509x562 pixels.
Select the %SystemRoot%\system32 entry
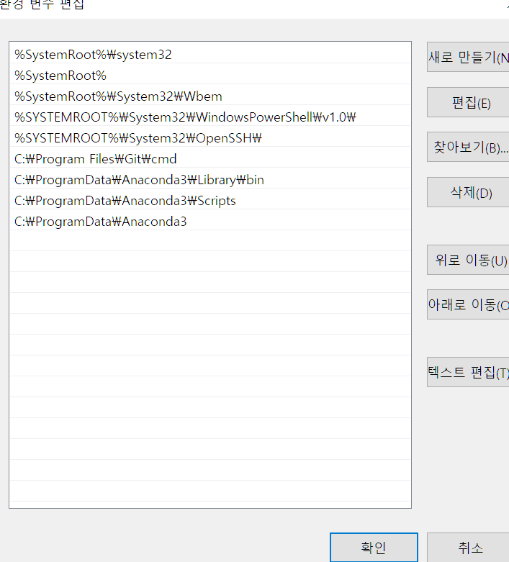pyautogui.click(x=210, y=55)
